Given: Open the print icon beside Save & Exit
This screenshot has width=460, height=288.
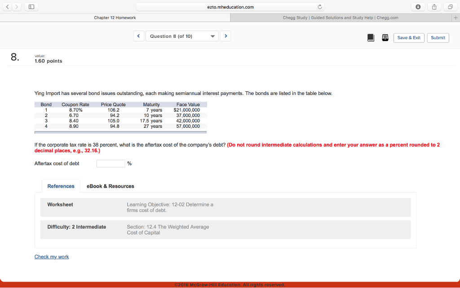Looking at the screenshot, I should [x=385, y=38].
